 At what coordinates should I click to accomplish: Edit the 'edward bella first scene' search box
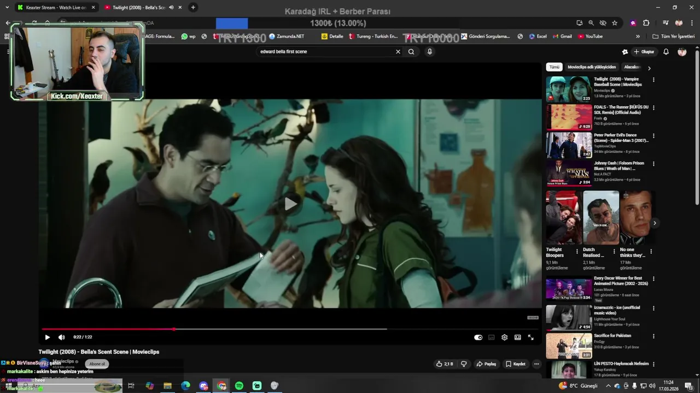point(325,52)
